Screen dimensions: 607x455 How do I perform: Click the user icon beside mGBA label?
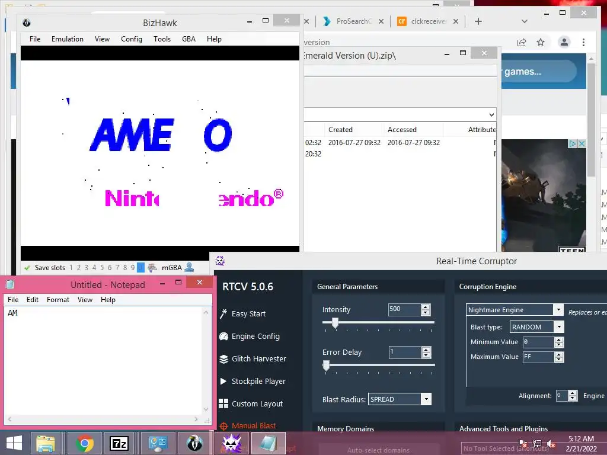(189, 267)
